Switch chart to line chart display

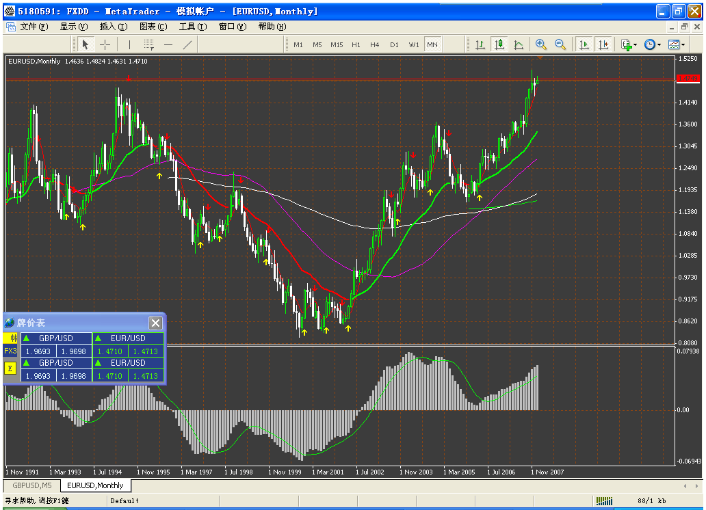519,44
